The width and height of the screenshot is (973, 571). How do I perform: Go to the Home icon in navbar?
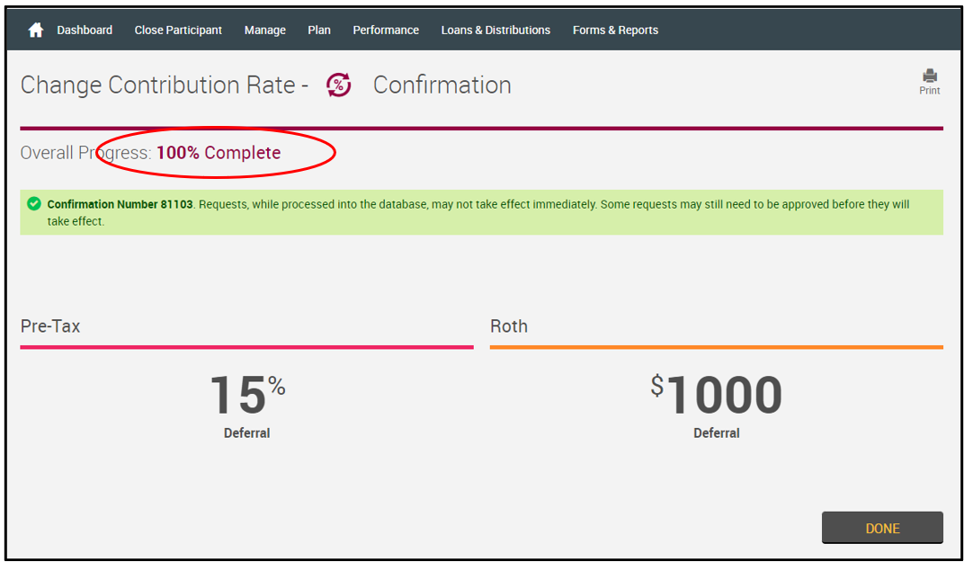pos(36,31)
